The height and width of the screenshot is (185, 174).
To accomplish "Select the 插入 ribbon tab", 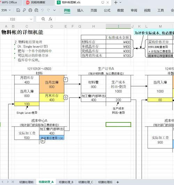I will 80,10.
